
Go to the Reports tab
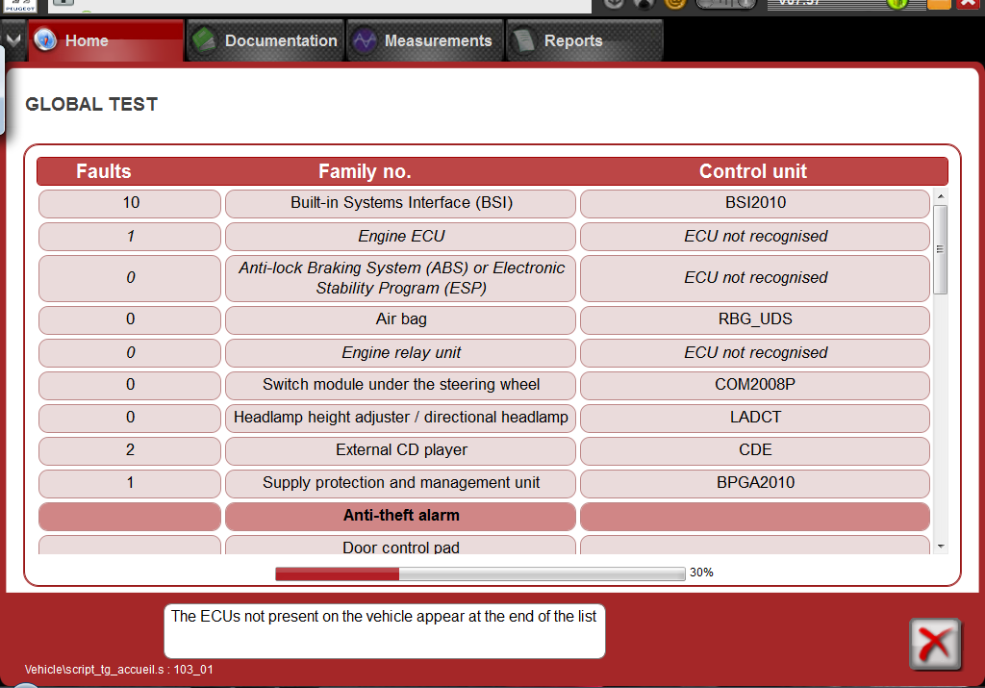[584, 40]
